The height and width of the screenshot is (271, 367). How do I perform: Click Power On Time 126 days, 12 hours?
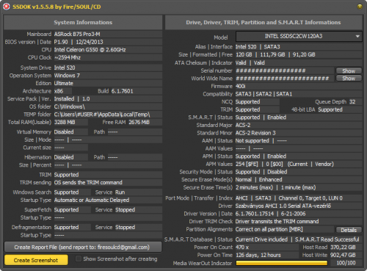(258, 255)
